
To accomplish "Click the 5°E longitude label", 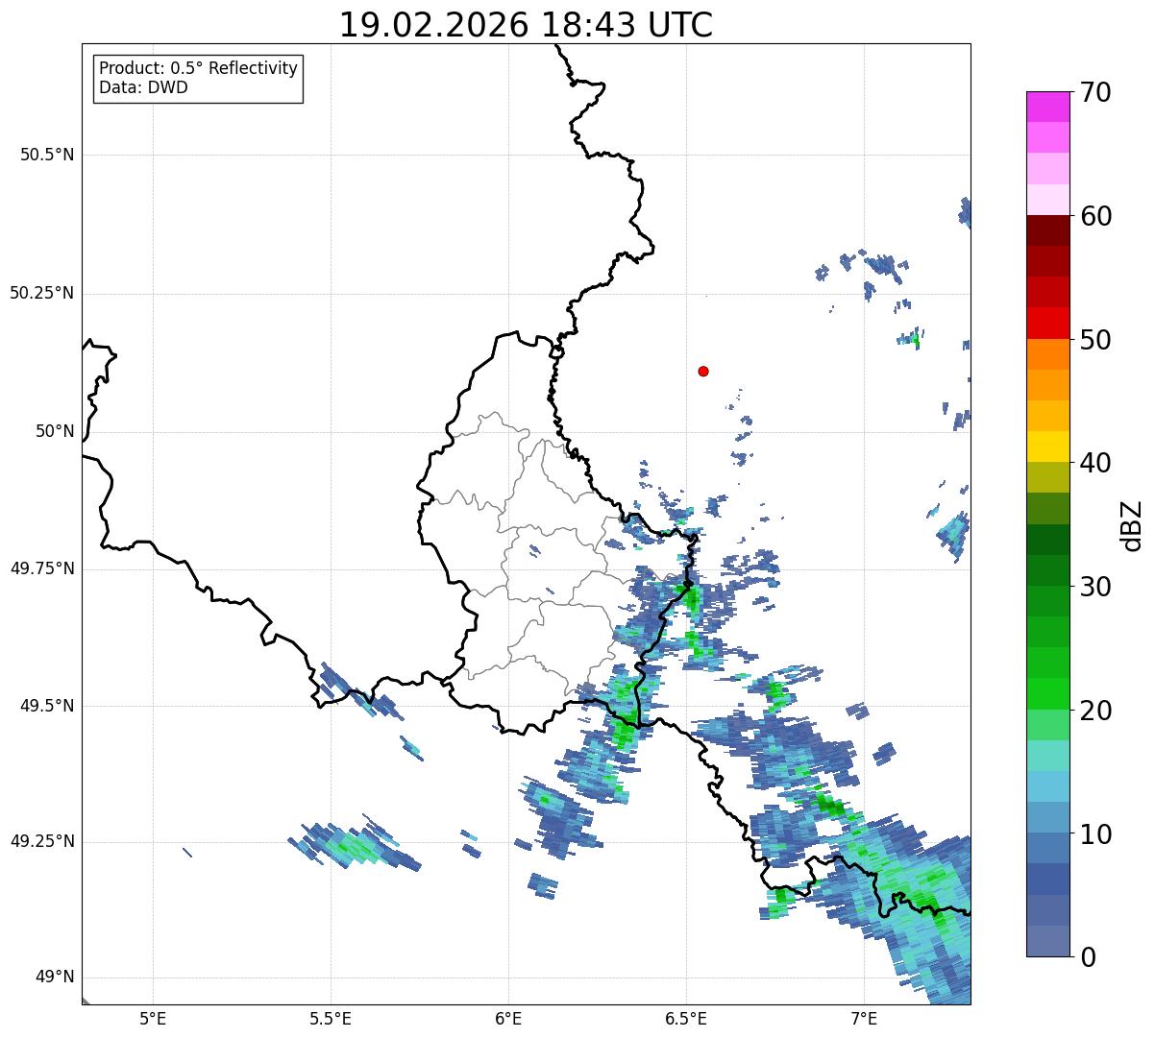I will click(153, 1019).
